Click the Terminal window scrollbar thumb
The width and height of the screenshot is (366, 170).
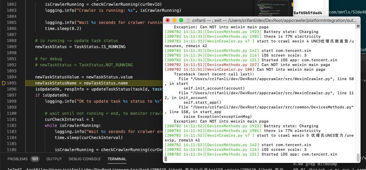(358, 158)
